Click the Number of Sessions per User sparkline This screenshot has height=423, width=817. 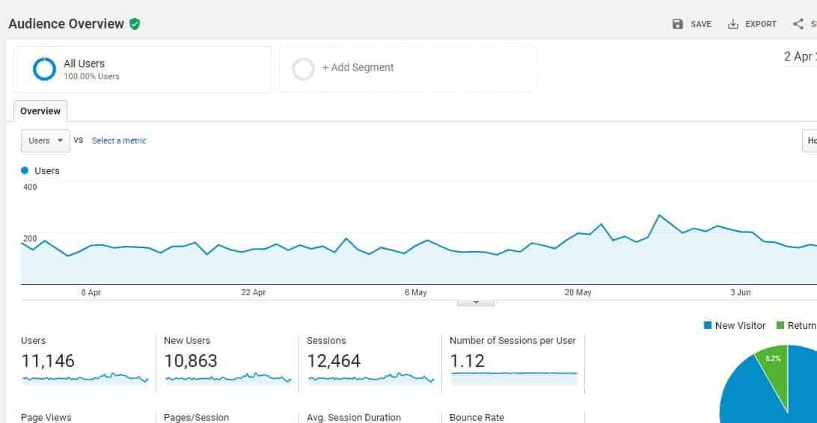pos(514,379)
